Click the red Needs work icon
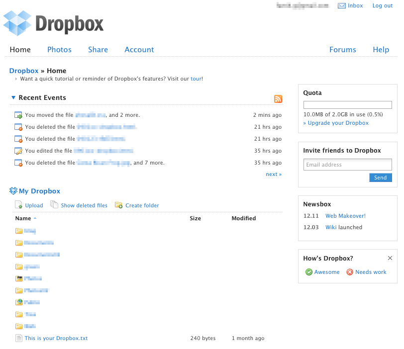Image resolution: width=404 pixels, height=349 pixels. pyautogui.click(x=350, y=272)
